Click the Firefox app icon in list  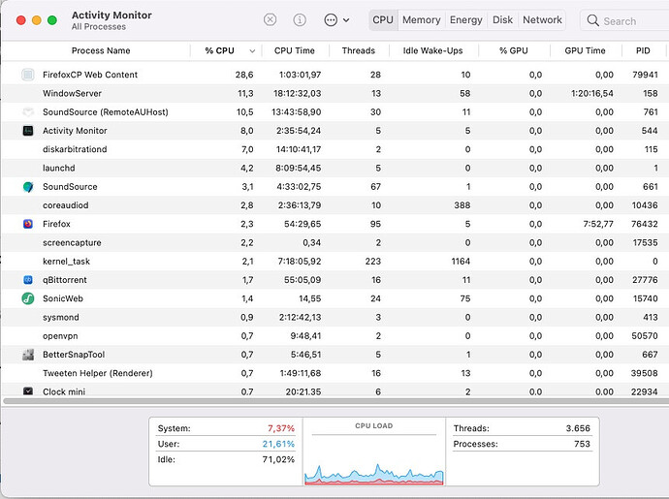tap(28, 224)
